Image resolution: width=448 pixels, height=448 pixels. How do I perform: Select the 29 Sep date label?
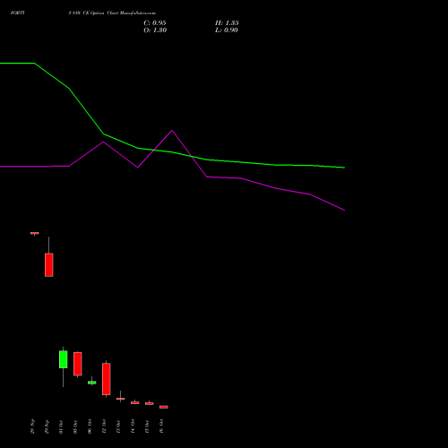point(47,426)
